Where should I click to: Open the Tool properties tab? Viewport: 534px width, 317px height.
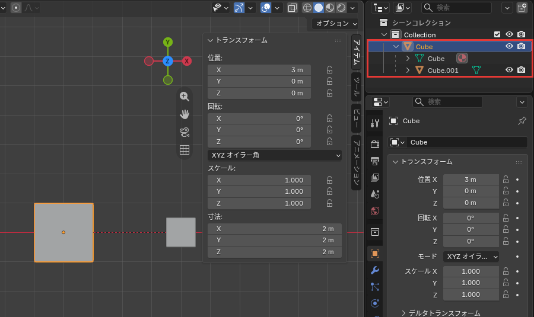[x=375, y=123]
